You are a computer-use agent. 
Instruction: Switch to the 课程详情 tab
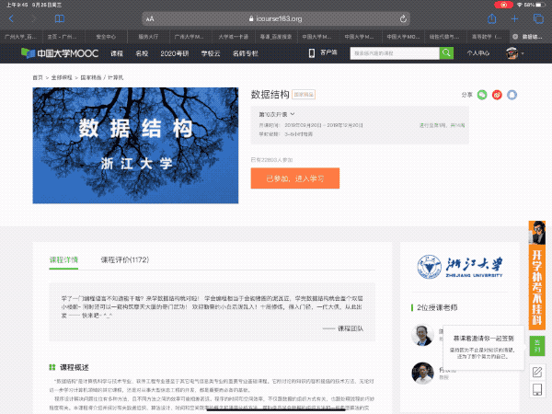(63, 259)
